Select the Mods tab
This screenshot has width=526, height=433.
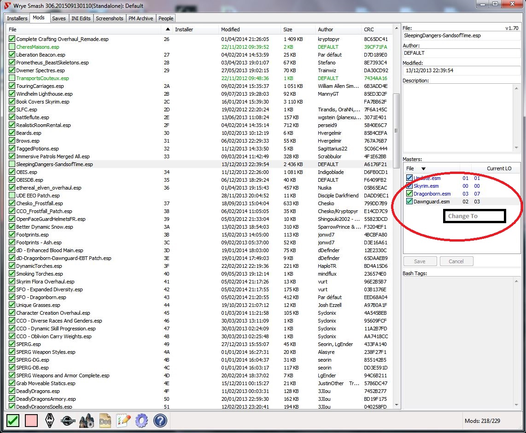(x=39, y=18)
